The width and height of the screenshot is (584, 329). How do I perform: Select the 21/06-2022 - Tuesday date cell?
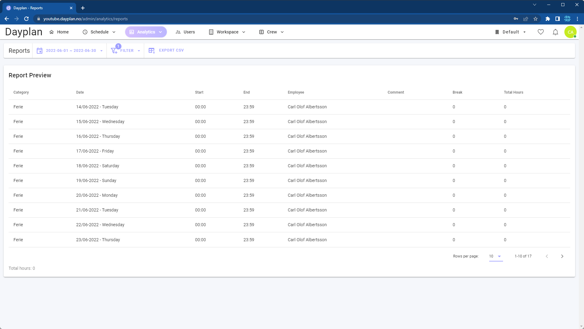[x=97, y=210]
